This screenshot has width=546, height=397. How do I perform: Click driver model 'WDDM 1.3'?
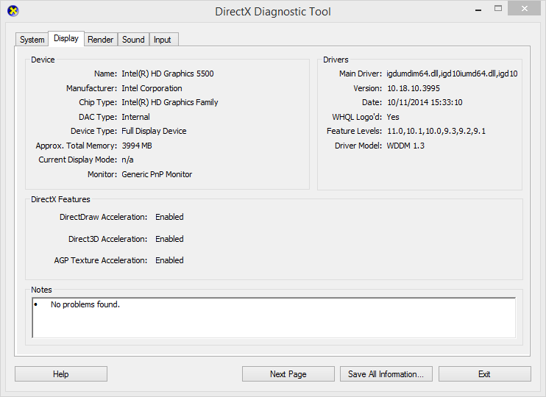click(405, 146)
